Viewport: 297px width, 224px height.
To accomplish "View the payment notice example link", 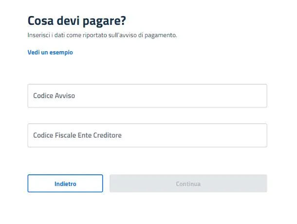I will [50, 52].
